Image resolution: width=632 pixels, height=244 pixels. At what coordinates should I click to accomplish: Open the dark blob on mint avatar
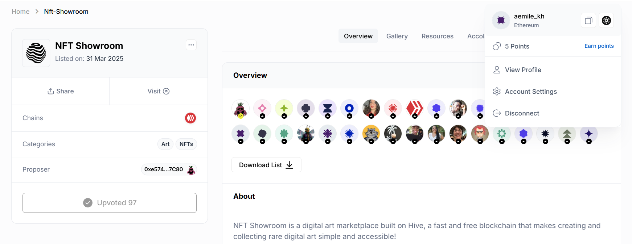tap(262, 134)
